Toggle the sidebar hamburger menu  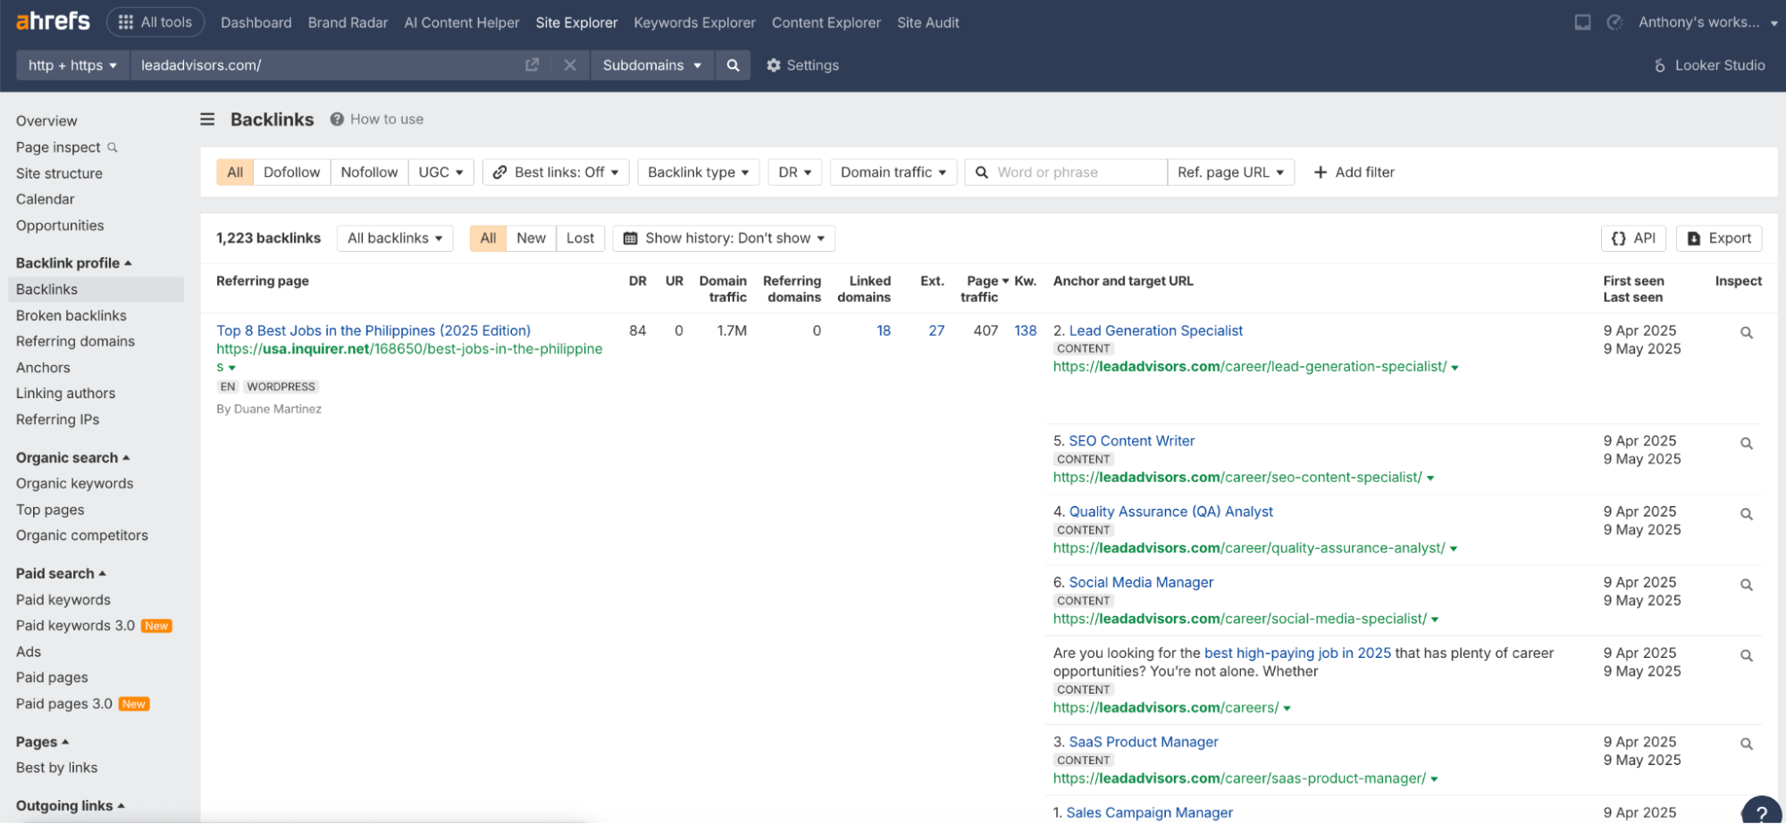pyautogui.click(x=207, y=119)
